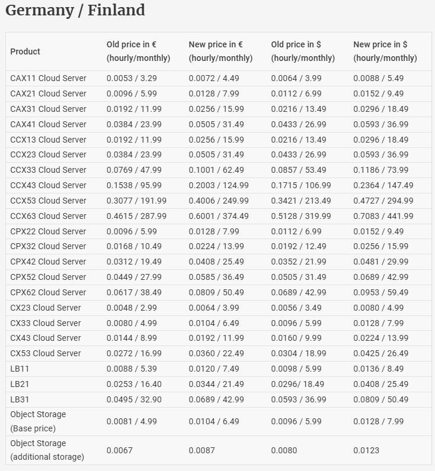435x471 pixels.
Task: Select the CX23 Cloud Server product cell
Action: [46, 308]
